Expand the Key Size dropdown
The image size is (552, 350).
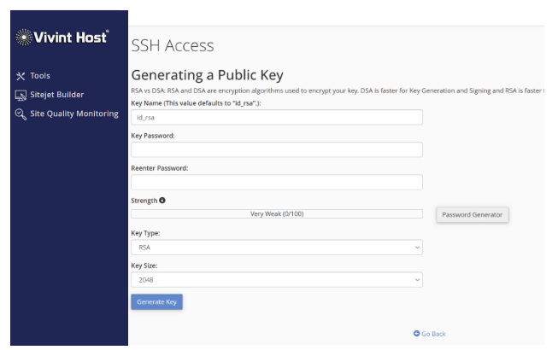click(276, 279)
